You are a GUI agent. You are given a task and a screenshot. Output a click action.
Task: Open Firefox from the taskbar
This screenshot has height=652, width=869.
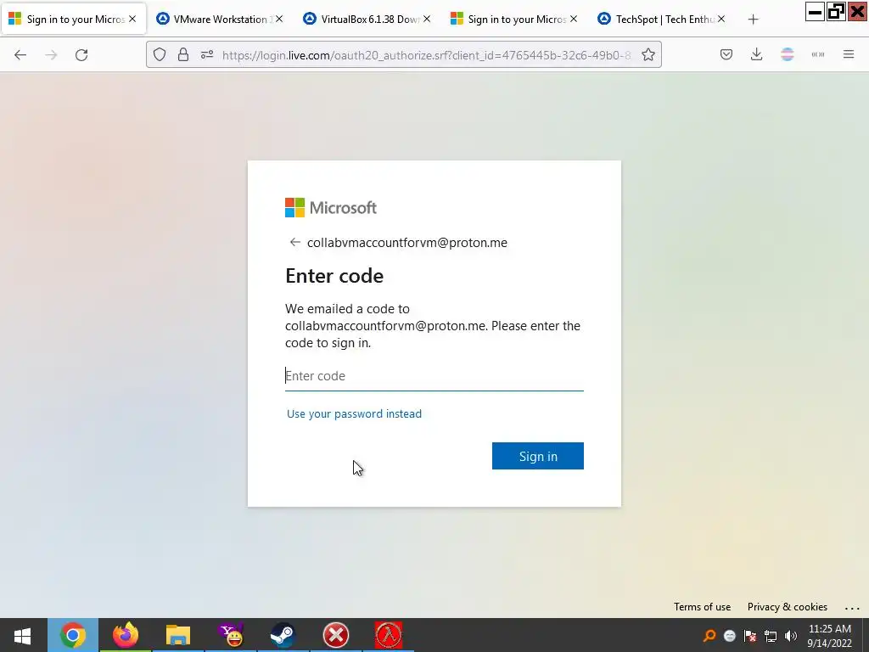pyautogui.click(x=126, y=635)
